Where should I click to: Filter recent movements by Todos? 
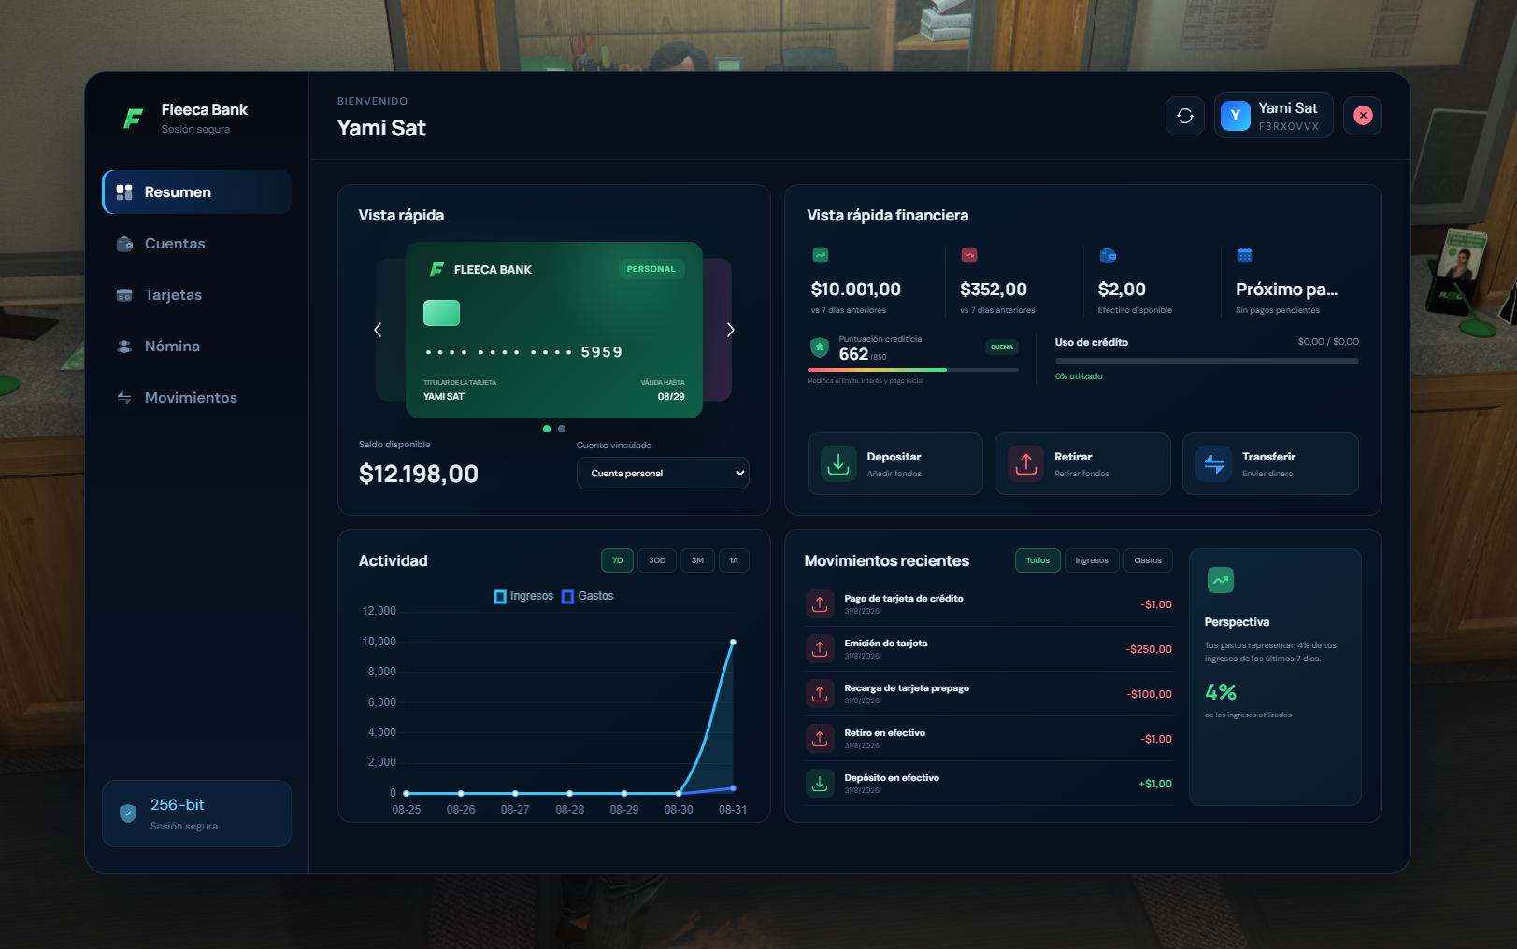(x=1038, y=560)
